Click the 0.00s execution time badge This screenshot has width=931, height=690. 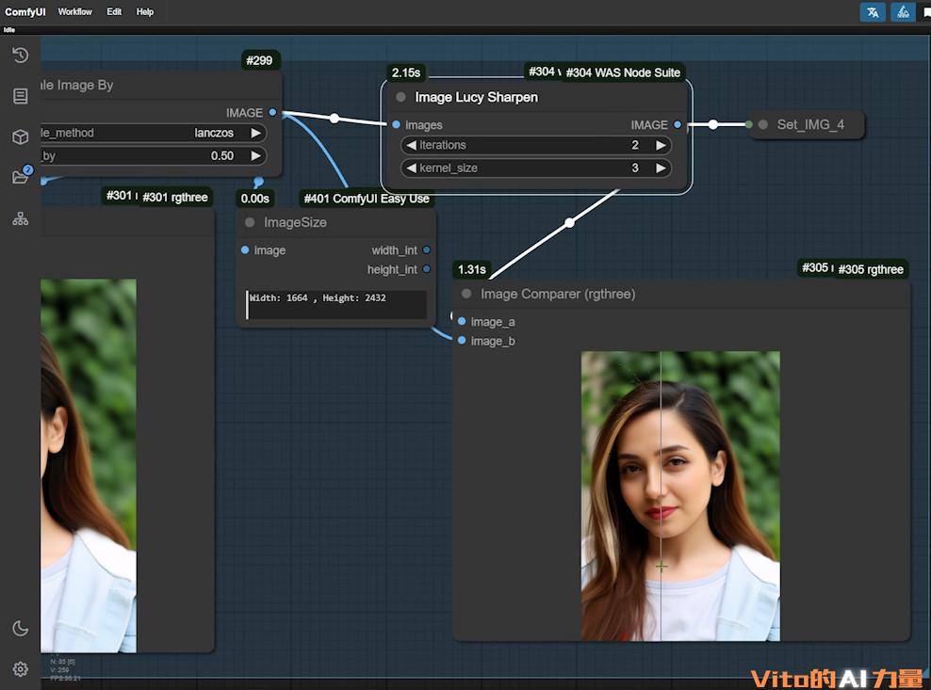[x=254, y=199]
